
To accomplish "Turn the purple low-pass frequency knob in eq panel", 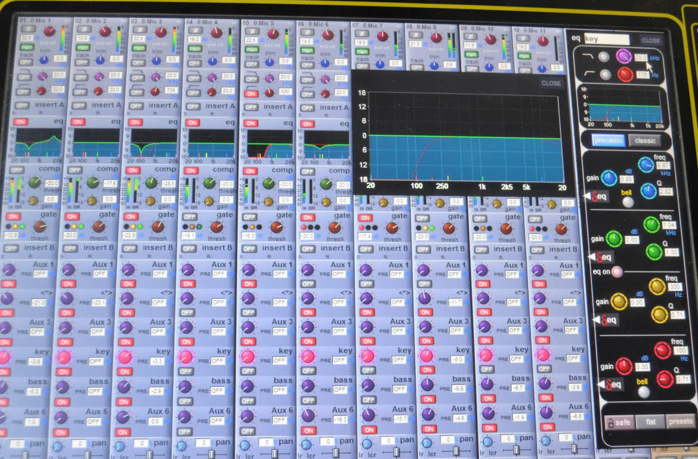I will [623, 56].
